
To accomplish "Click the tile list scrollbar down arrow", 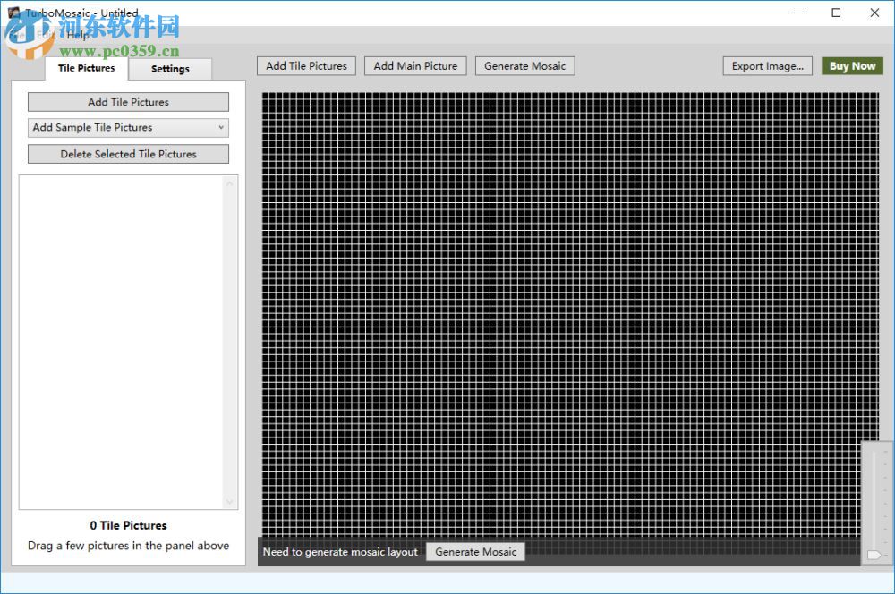I will click(x=229, y=502).
